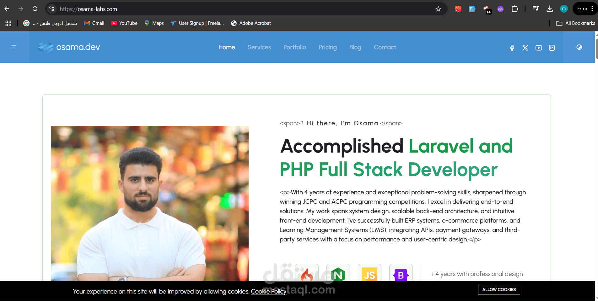
Task: Select Pricing in the site navigation
Action: tap(328, 47)
